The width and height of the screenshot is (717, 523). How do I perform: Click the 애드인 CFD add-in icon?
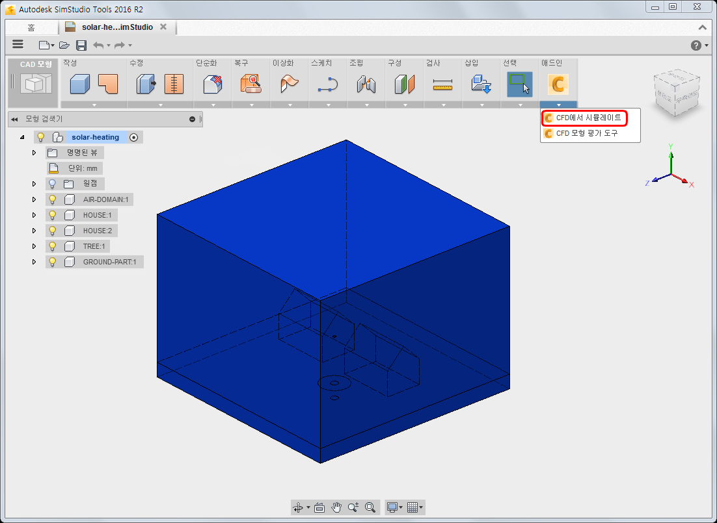coord(558,84)
